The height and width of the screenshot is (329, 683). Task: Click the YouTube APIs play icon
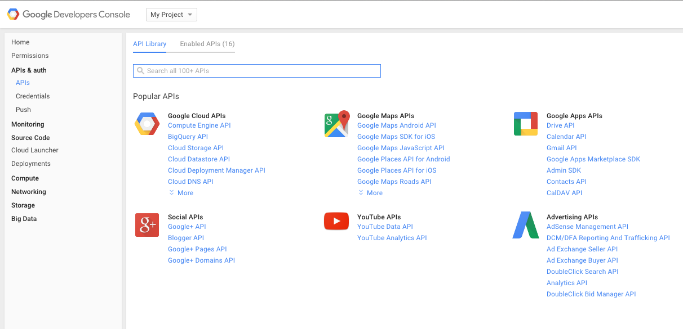tap(336, 222)
